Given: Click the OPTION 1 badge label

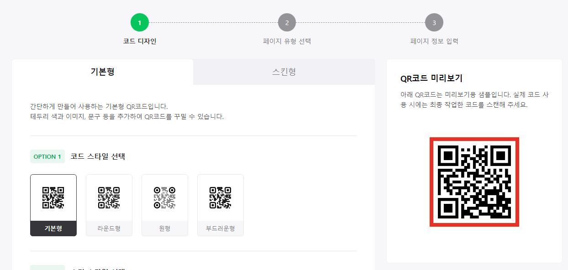Looking at the screenshot, I should click(x=47, y=156).
